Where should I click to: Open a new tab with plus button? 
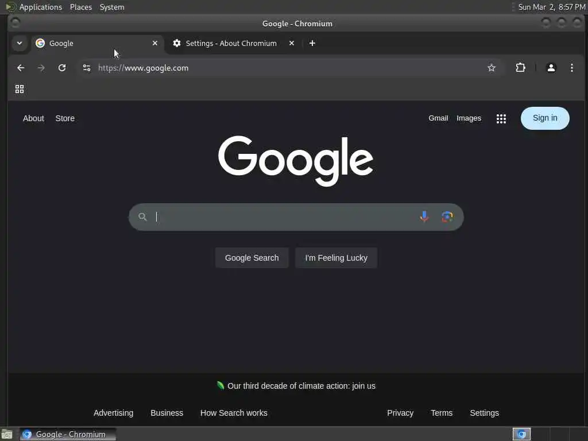click(x=312, y=43)
